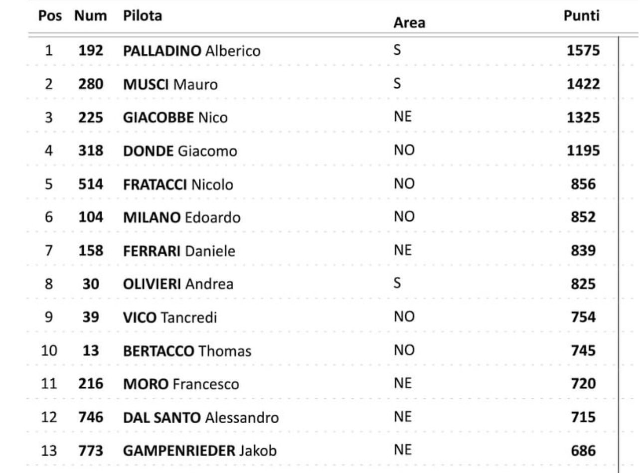This screenshot has height=473, width=640.
Task: Click the Num column header
Action: tap(90, 16)
